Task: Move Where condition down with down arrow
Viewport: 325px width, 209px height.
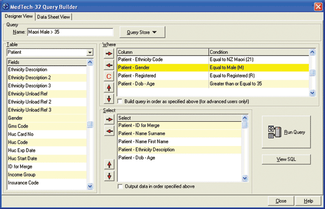Action: tap(109, 99)
